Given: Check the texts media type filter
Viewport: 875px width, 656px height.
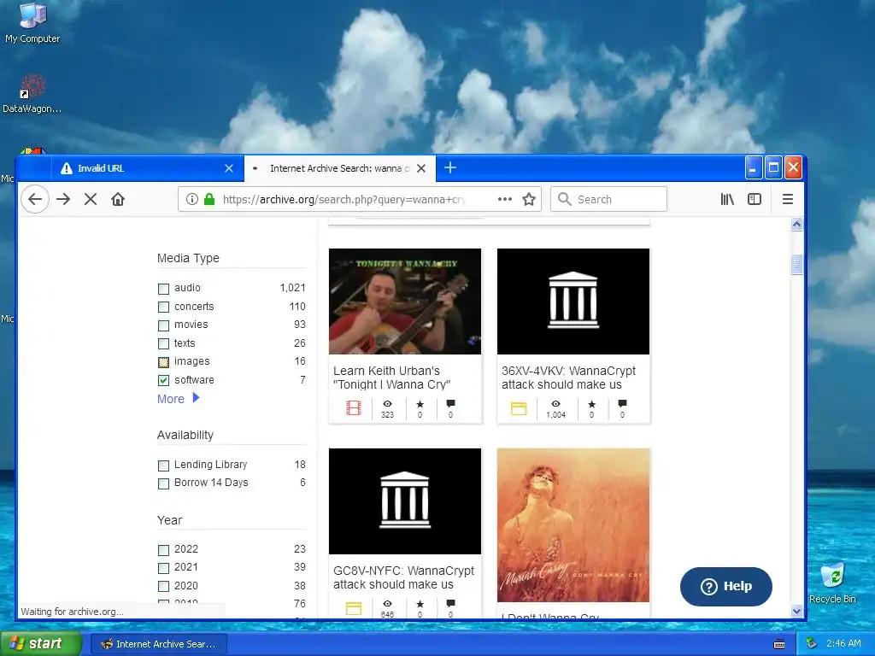Looking at the screenshot, I should tap(163, 344).
